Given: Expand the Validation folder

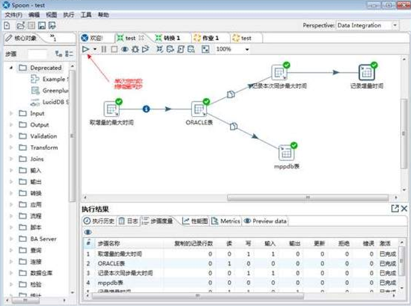Looking at the screenshot, I should (x=11, y=136).
